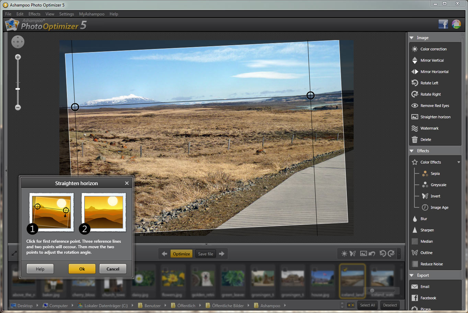
Task: Rotate the image left 90 degrees
Action: point(429,83)
